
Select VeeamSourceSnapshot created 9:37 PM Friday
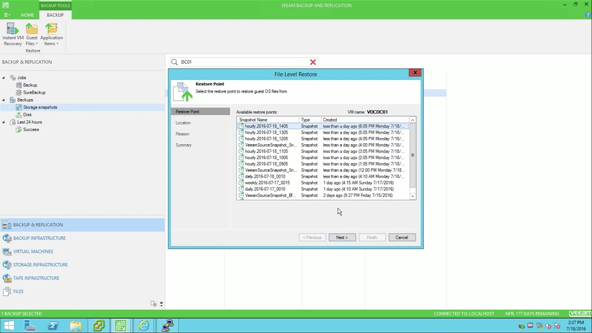click(x=323, y=195)
